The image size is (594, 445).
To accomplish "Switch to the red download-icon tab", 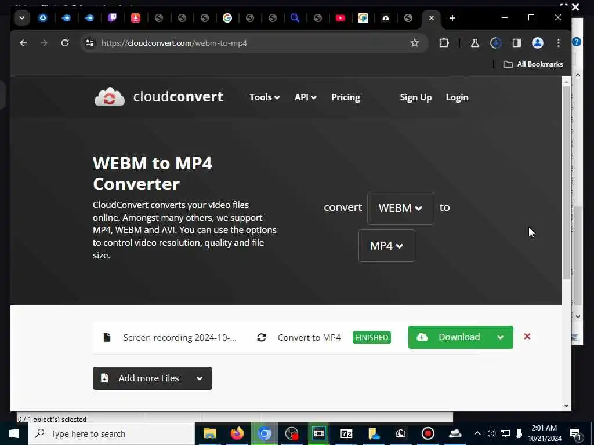I will point(136,18).
